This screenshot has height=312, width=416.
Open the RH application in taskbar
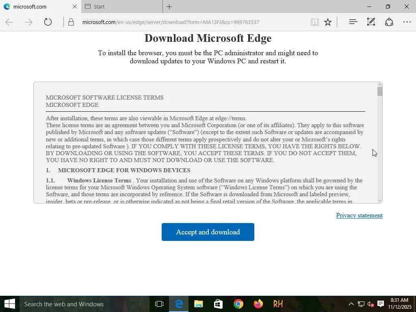click(278, 304)
